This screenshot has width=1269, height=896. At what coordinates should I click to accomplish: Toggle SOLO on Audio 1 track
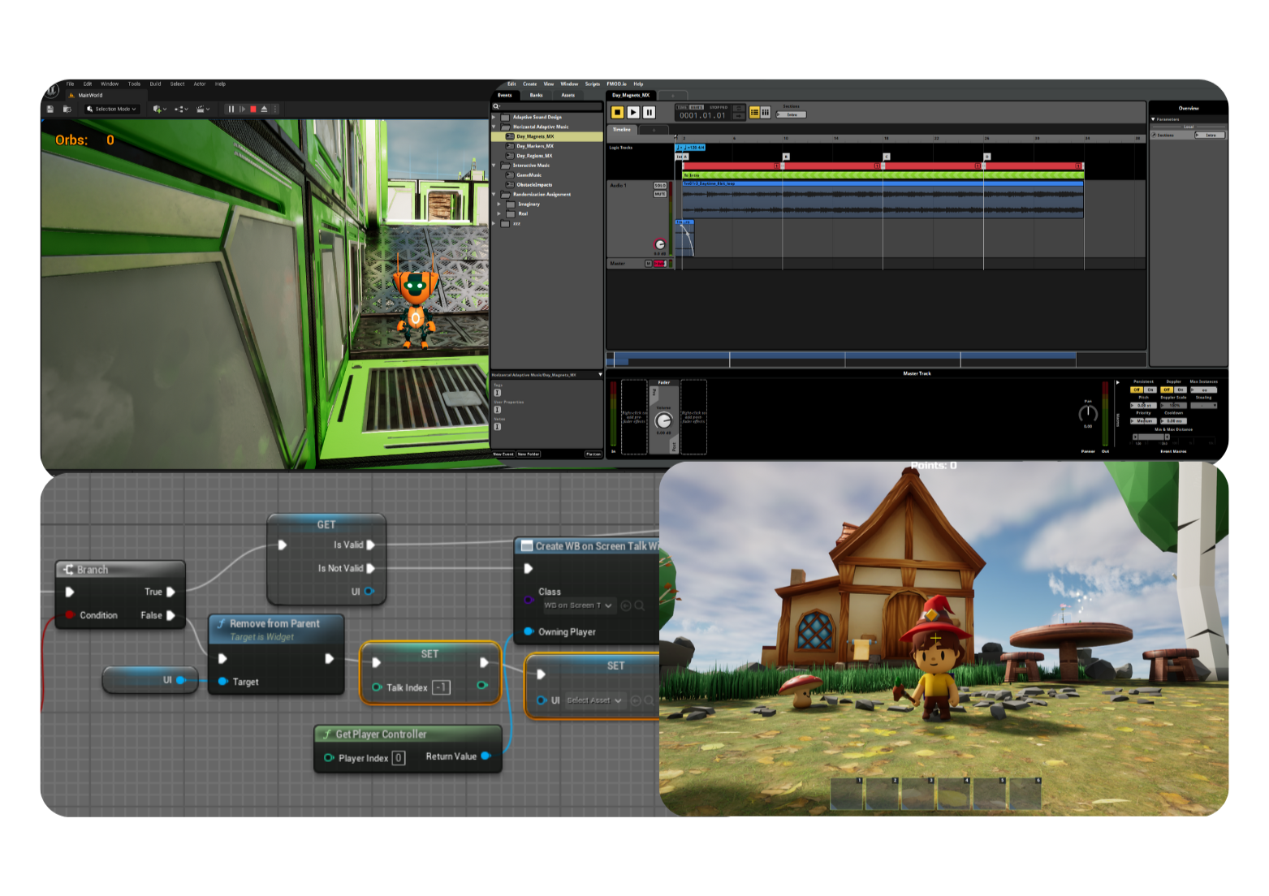(x=659, y=186)
